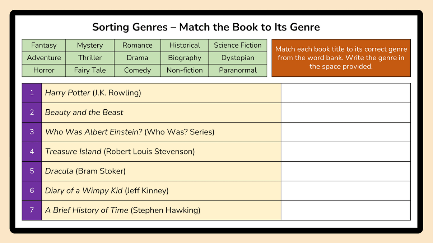
Task: Click the answer box for Diary of a Wimpy Kid
Action: (345, 191)
